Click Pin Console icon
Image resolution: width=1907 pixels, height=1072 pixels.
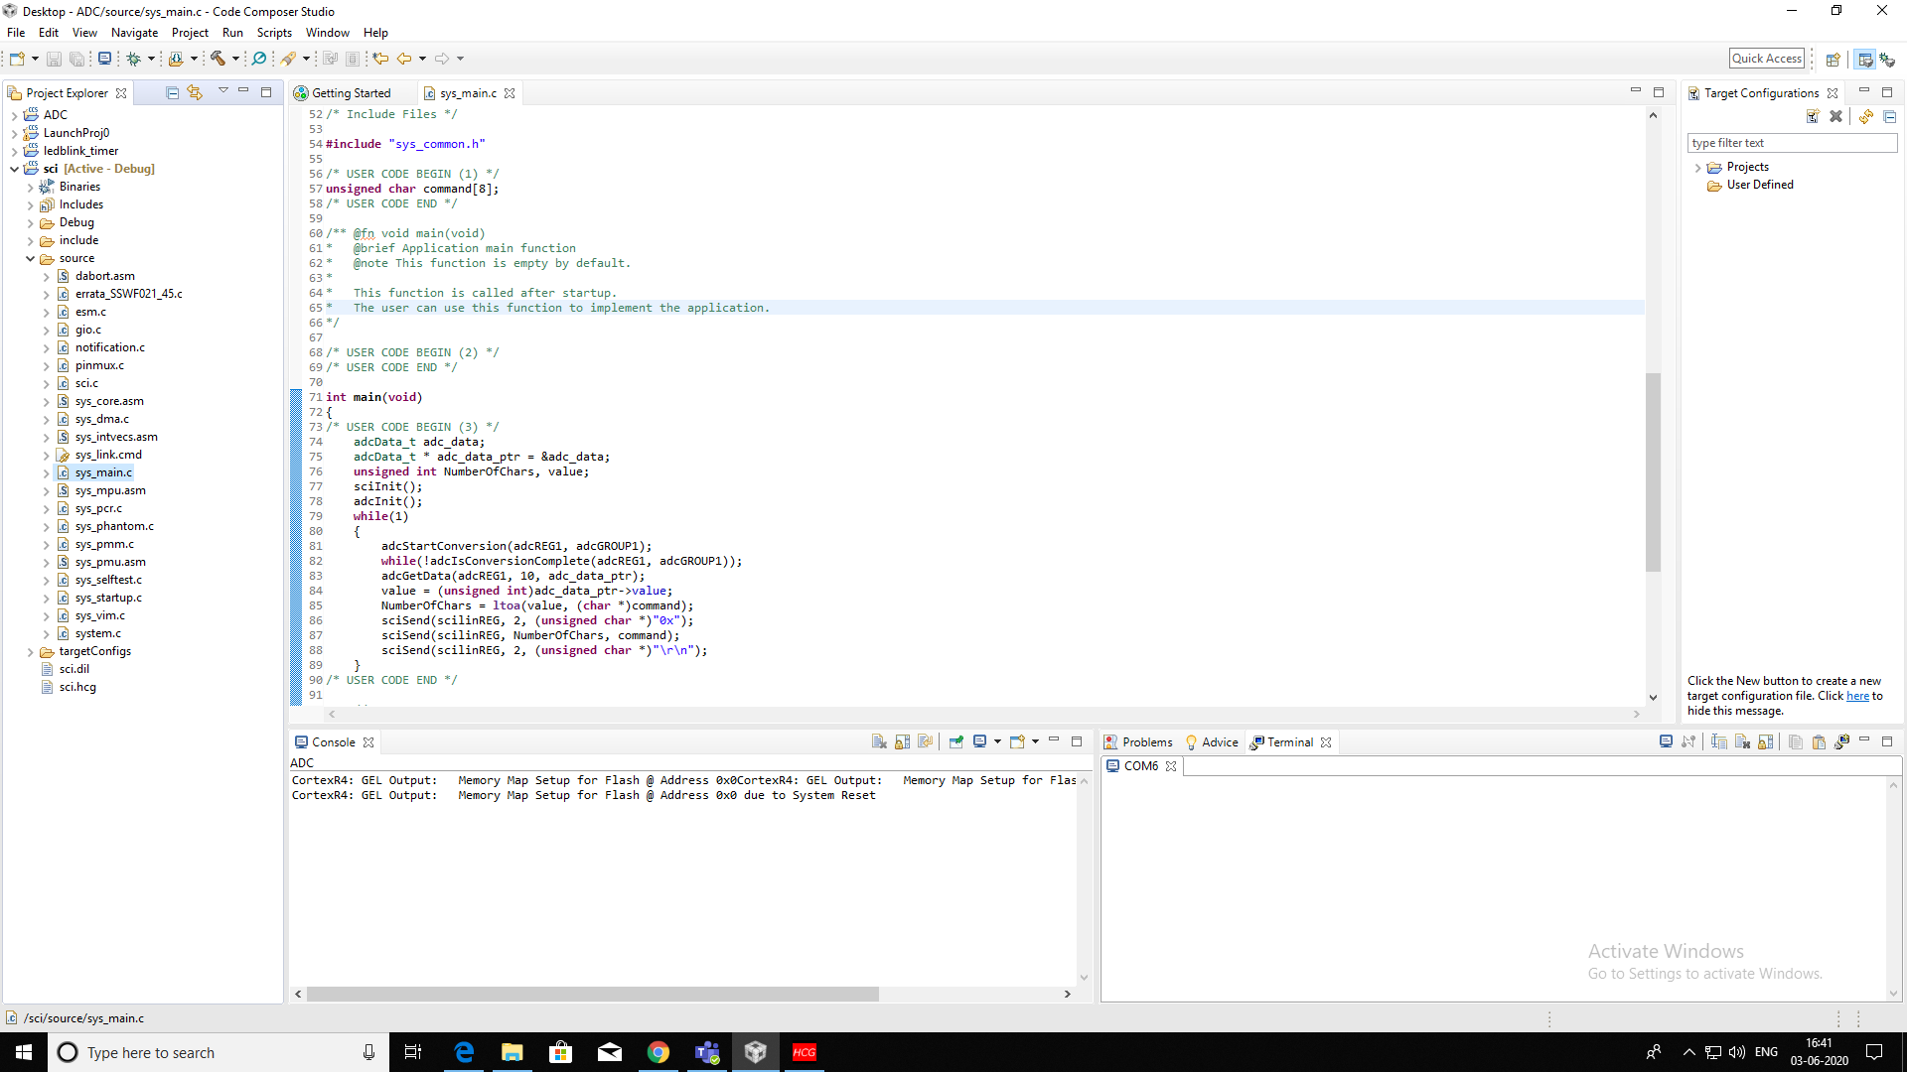point(956,741)
